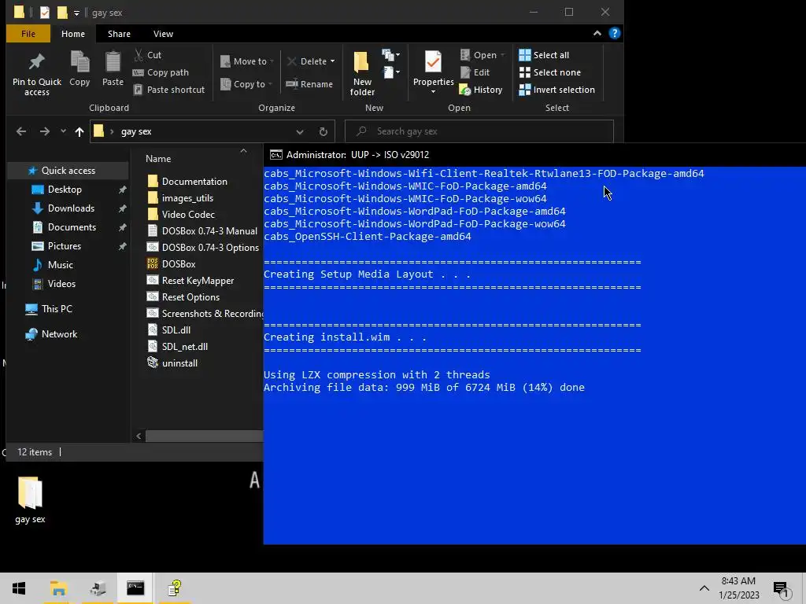806x604 pixels.
Task: Open the Copy to dropdown
Action: click(246, 83)
